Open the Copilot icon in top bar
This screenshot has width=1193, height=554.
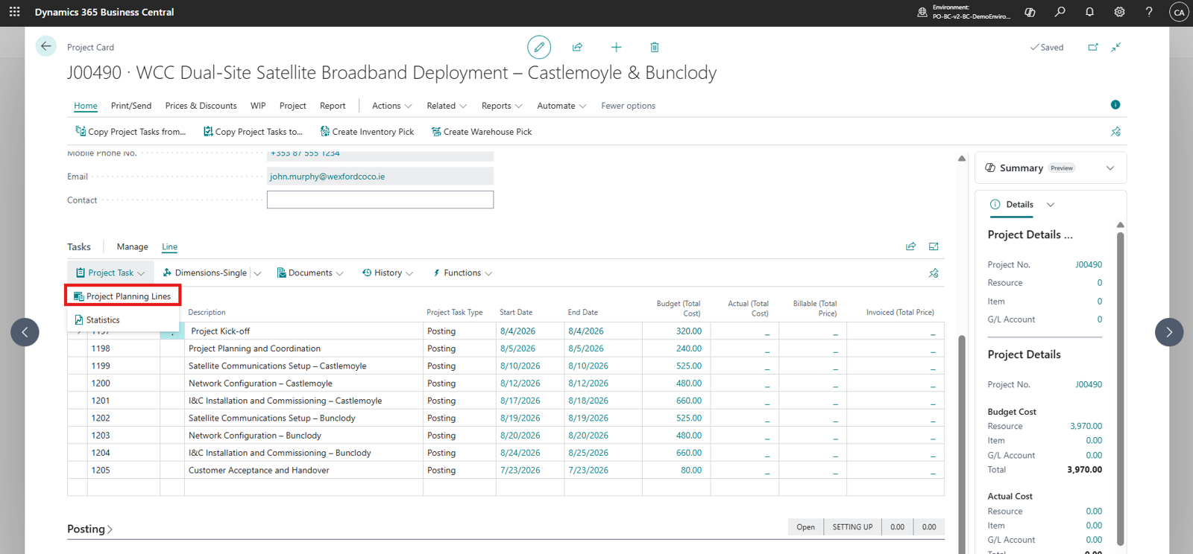tap(1030, 12)
